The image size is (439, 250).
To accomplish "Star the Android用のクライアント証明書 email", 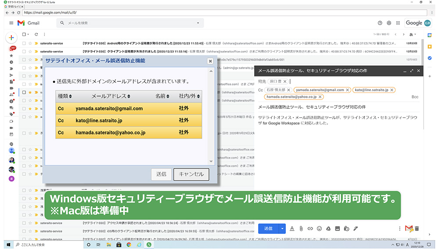I will point(30,43).
